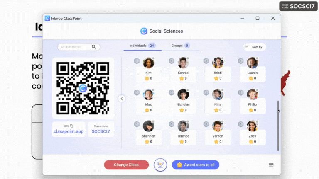This screenshot has width=319, height=179.
Task: Click the star icon under Max
Action: pos(147,110)
